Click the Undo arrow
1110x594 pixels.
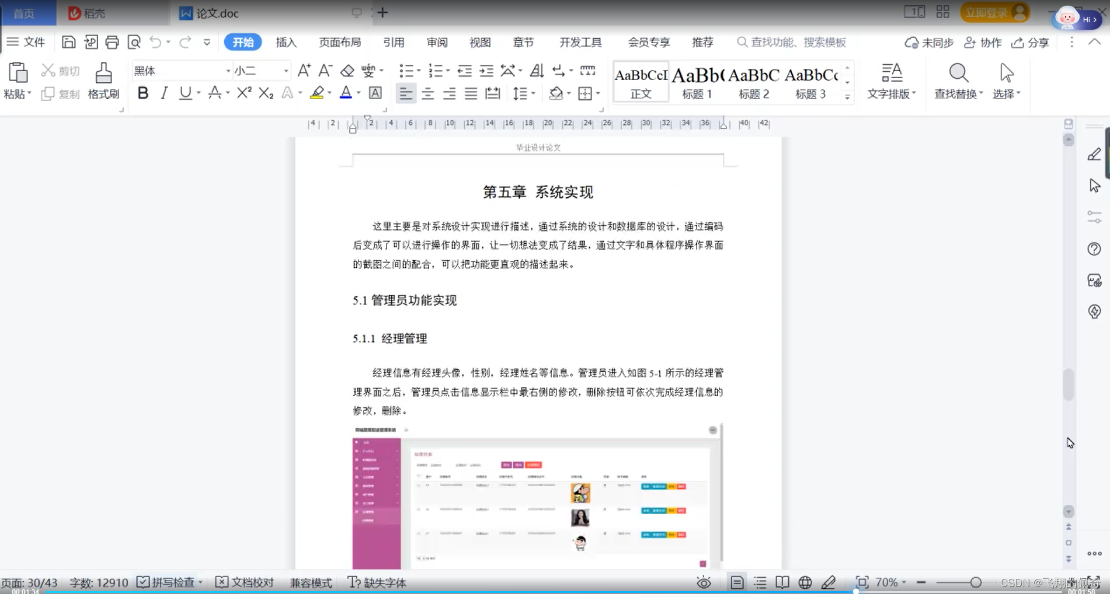click(x=155, y=42)
